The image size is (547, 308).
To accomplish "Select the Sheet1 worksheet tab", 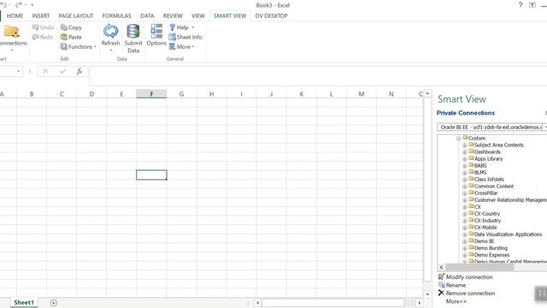I will click(24, 302).
